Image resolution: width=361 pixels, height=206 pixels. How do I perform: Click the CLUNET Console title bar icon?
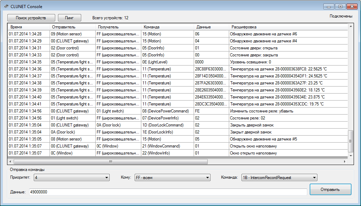click(6, 6)
